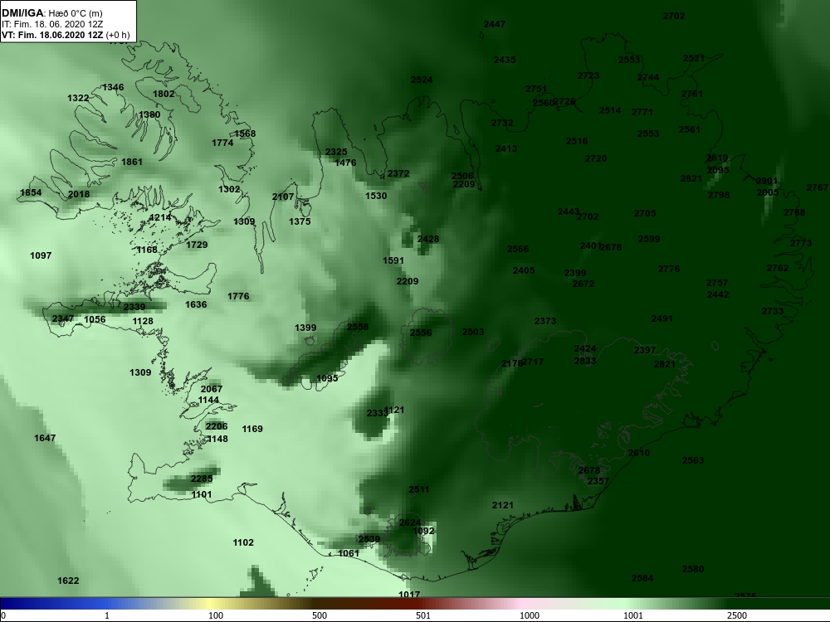Click the 1092 height value
Screen dimensions: 830x622
click(423, 531)
